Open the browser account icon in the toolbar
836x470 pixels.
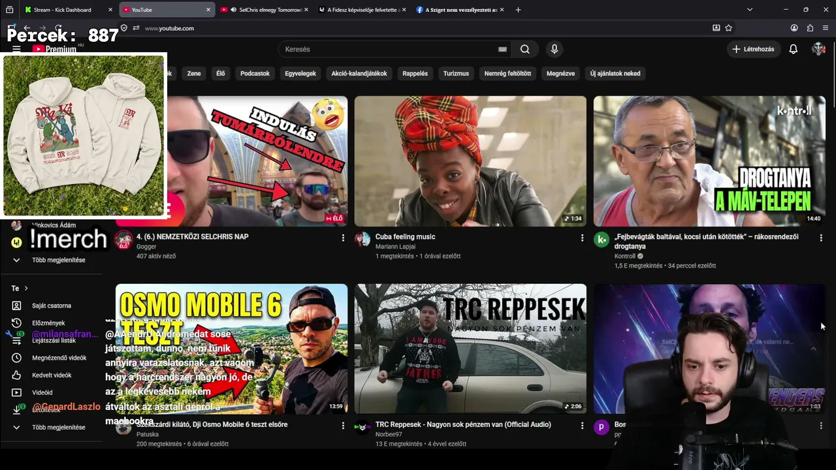pos(794,28)
